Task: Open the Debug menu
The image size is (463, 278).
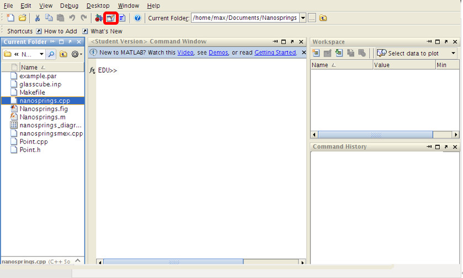Action: [69, 6]
